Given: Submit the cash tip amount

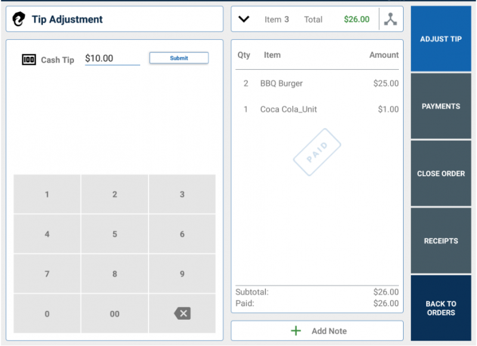Looking at the screenshot, I should point(179,58).
